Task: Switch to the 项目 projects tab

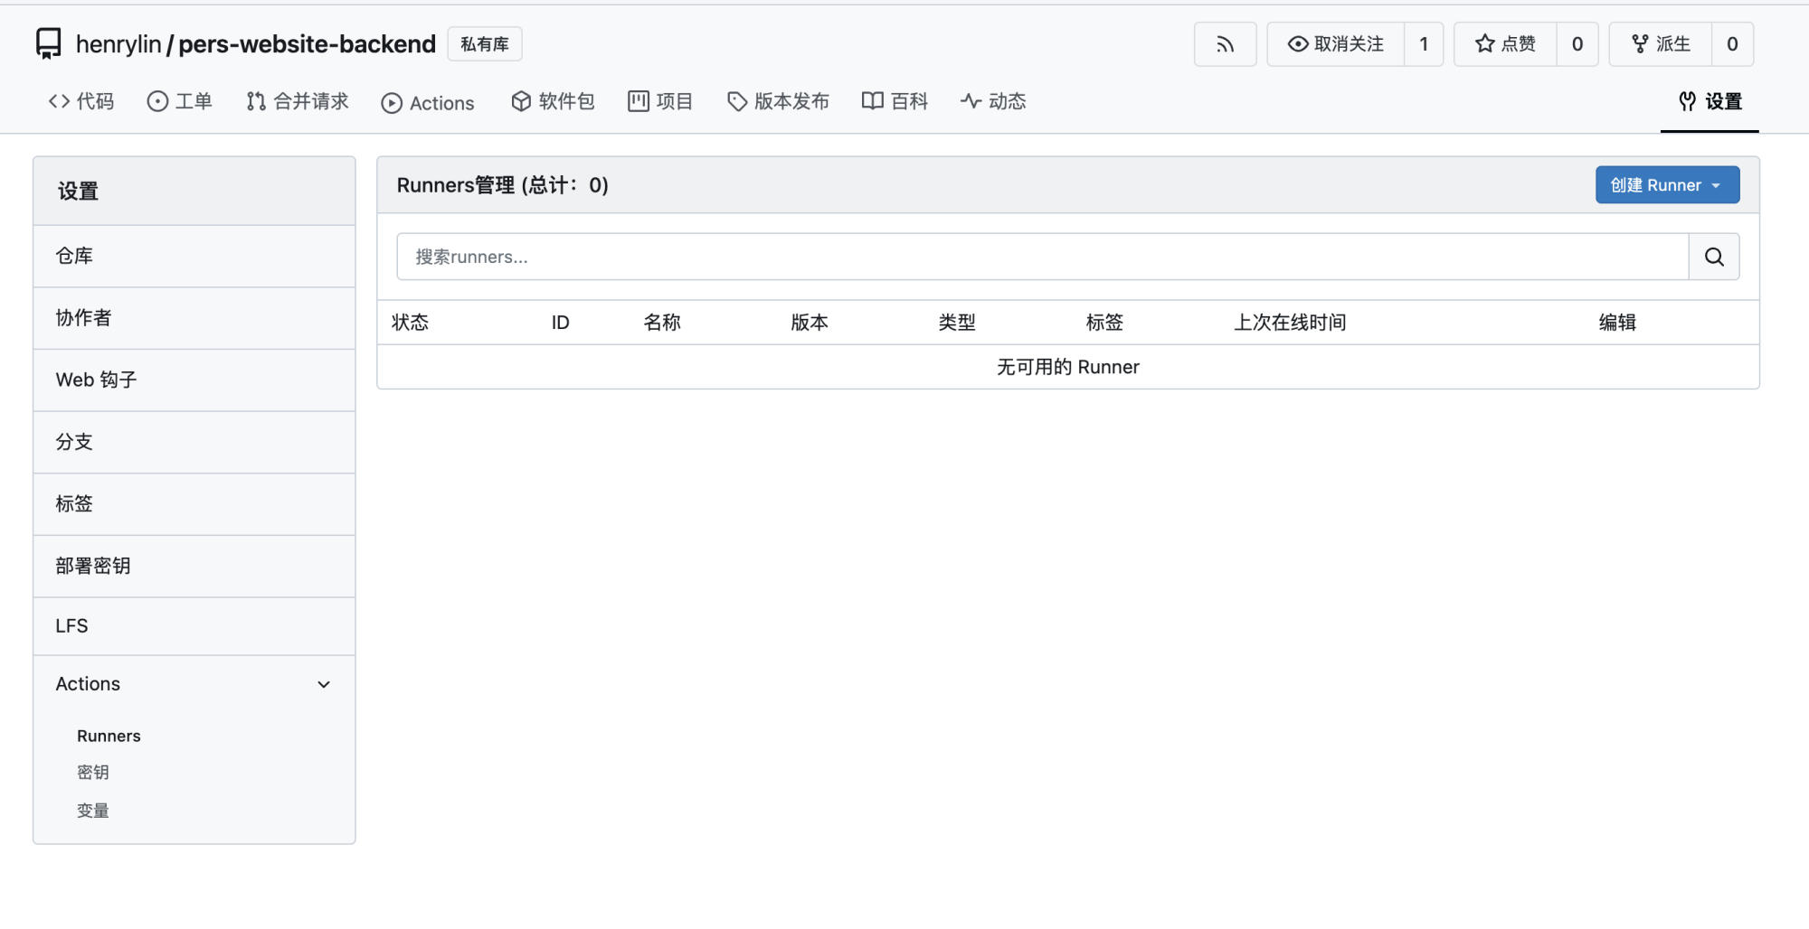Action: click(660, 101)
